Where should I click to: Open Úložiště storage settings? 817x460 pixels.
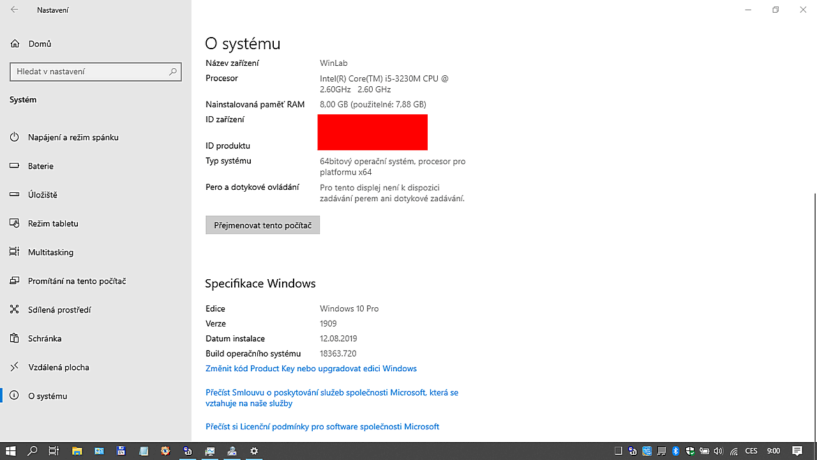(x=42, y=195)
